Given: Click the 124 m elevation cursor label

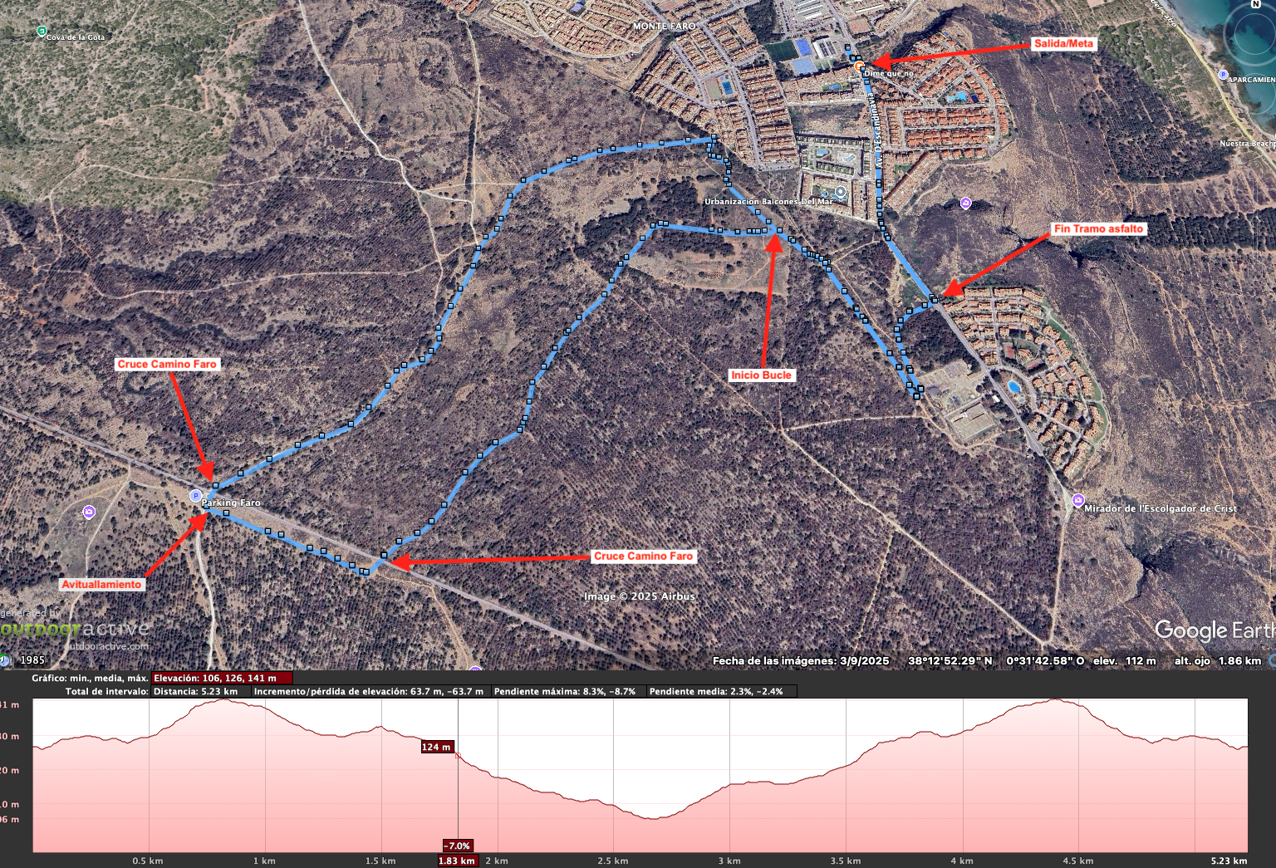Looking at the screenshot, I should tap(437, 747).
